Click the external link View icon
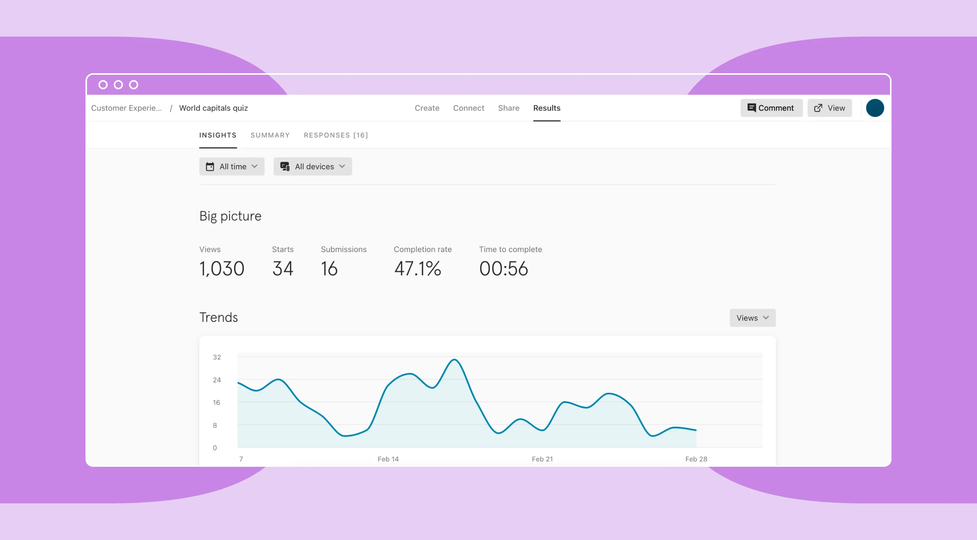This screenshot has height=540, width=977. pos(818,108)
